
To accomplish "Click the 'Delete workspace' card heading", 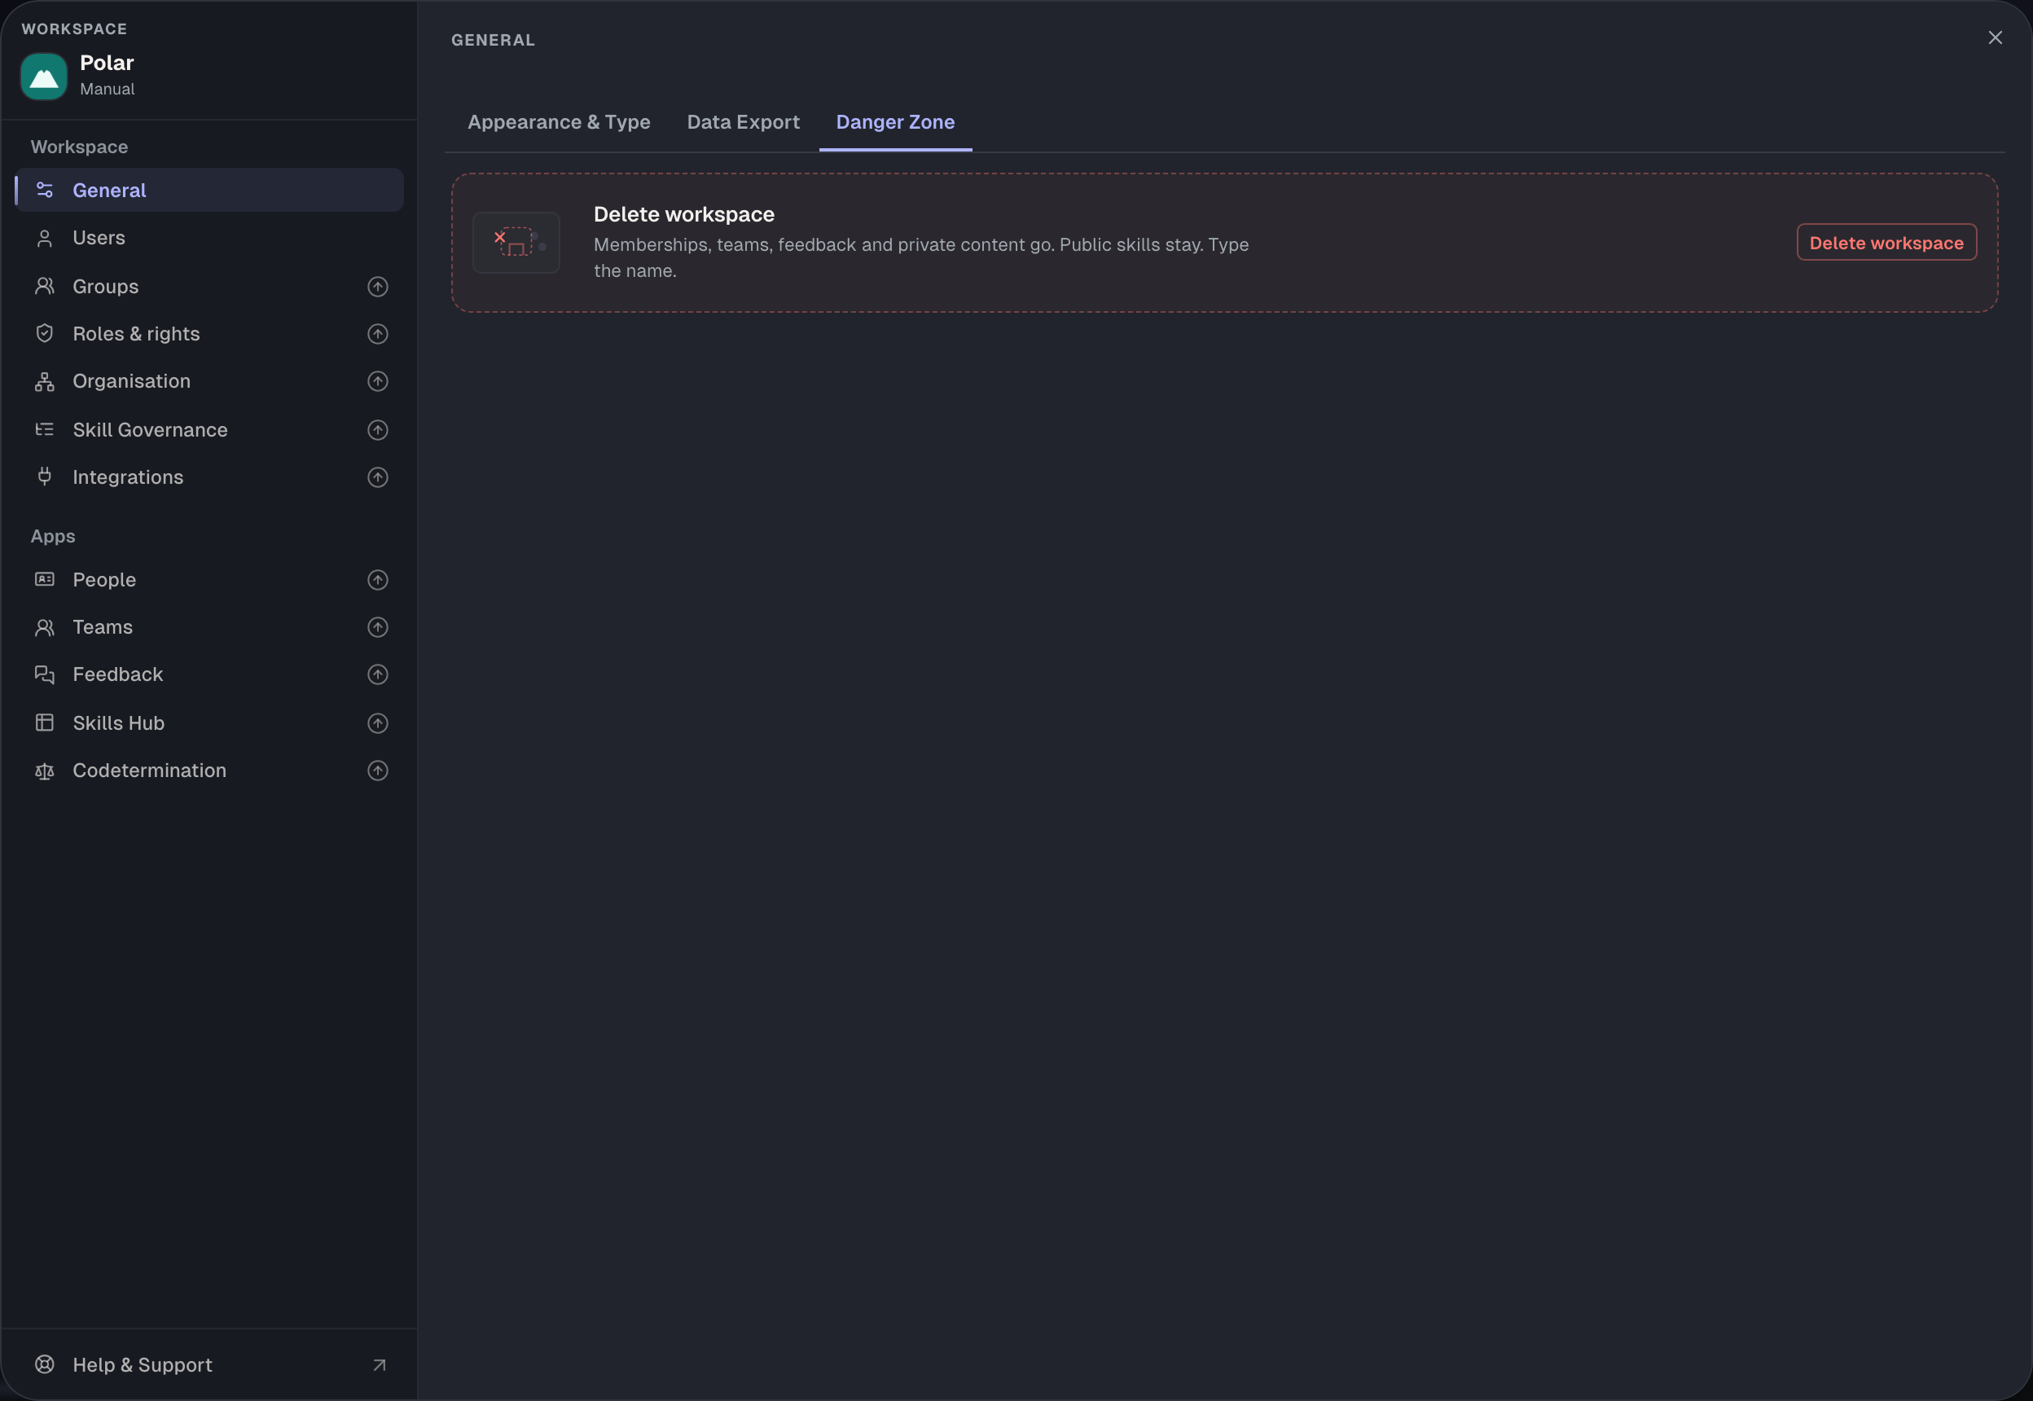I will tap(684, 214).
